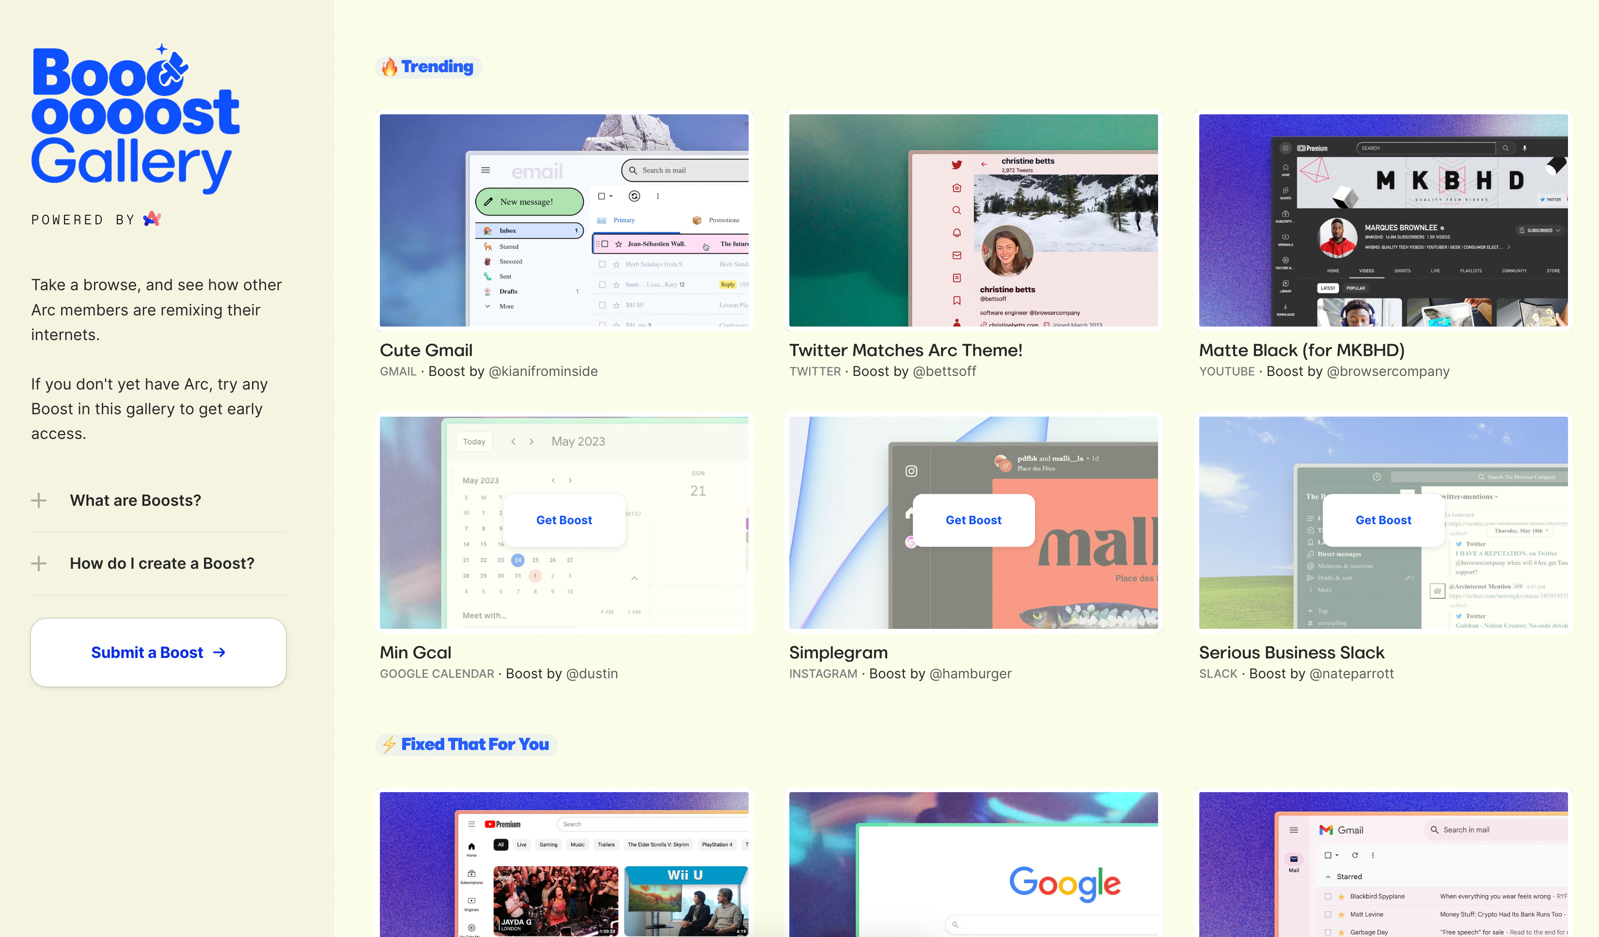This screenshot has width=1599, height=937.
Task: Click the hamburger menu icon in Cute Gmail preview
Action: tap(486, 170)
